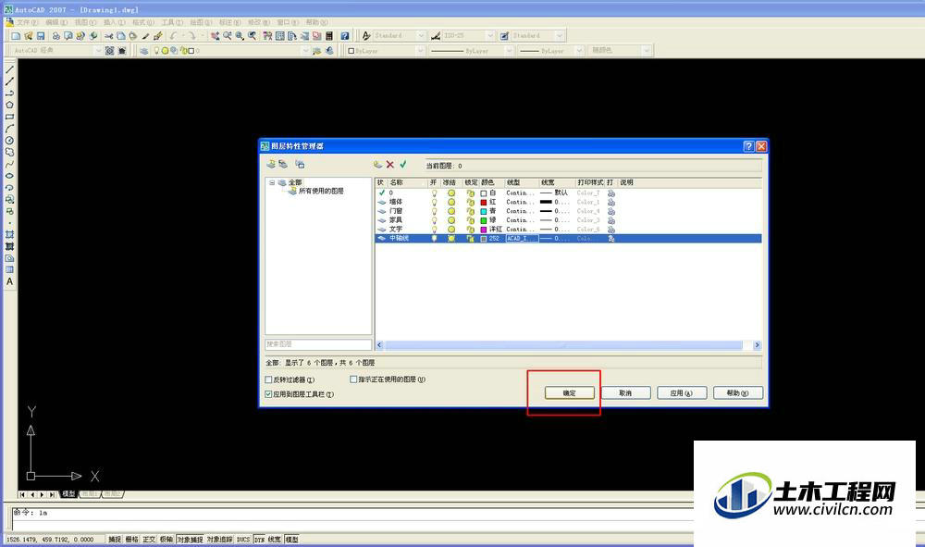Open the Layer Properties Manager toolbar icon
Image resolution: width=925 pixels, height=547 pixels.
(x=144, y=51)
